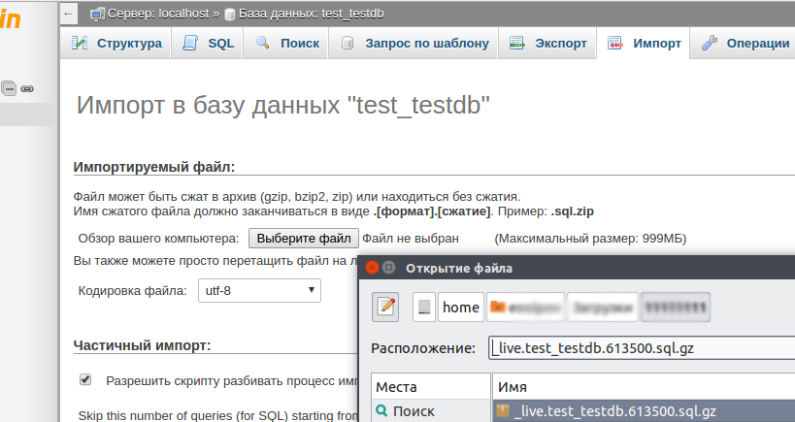Click the База данных: test_testdb breadcrumb link
795x422 pixels.
pos(298,14)
